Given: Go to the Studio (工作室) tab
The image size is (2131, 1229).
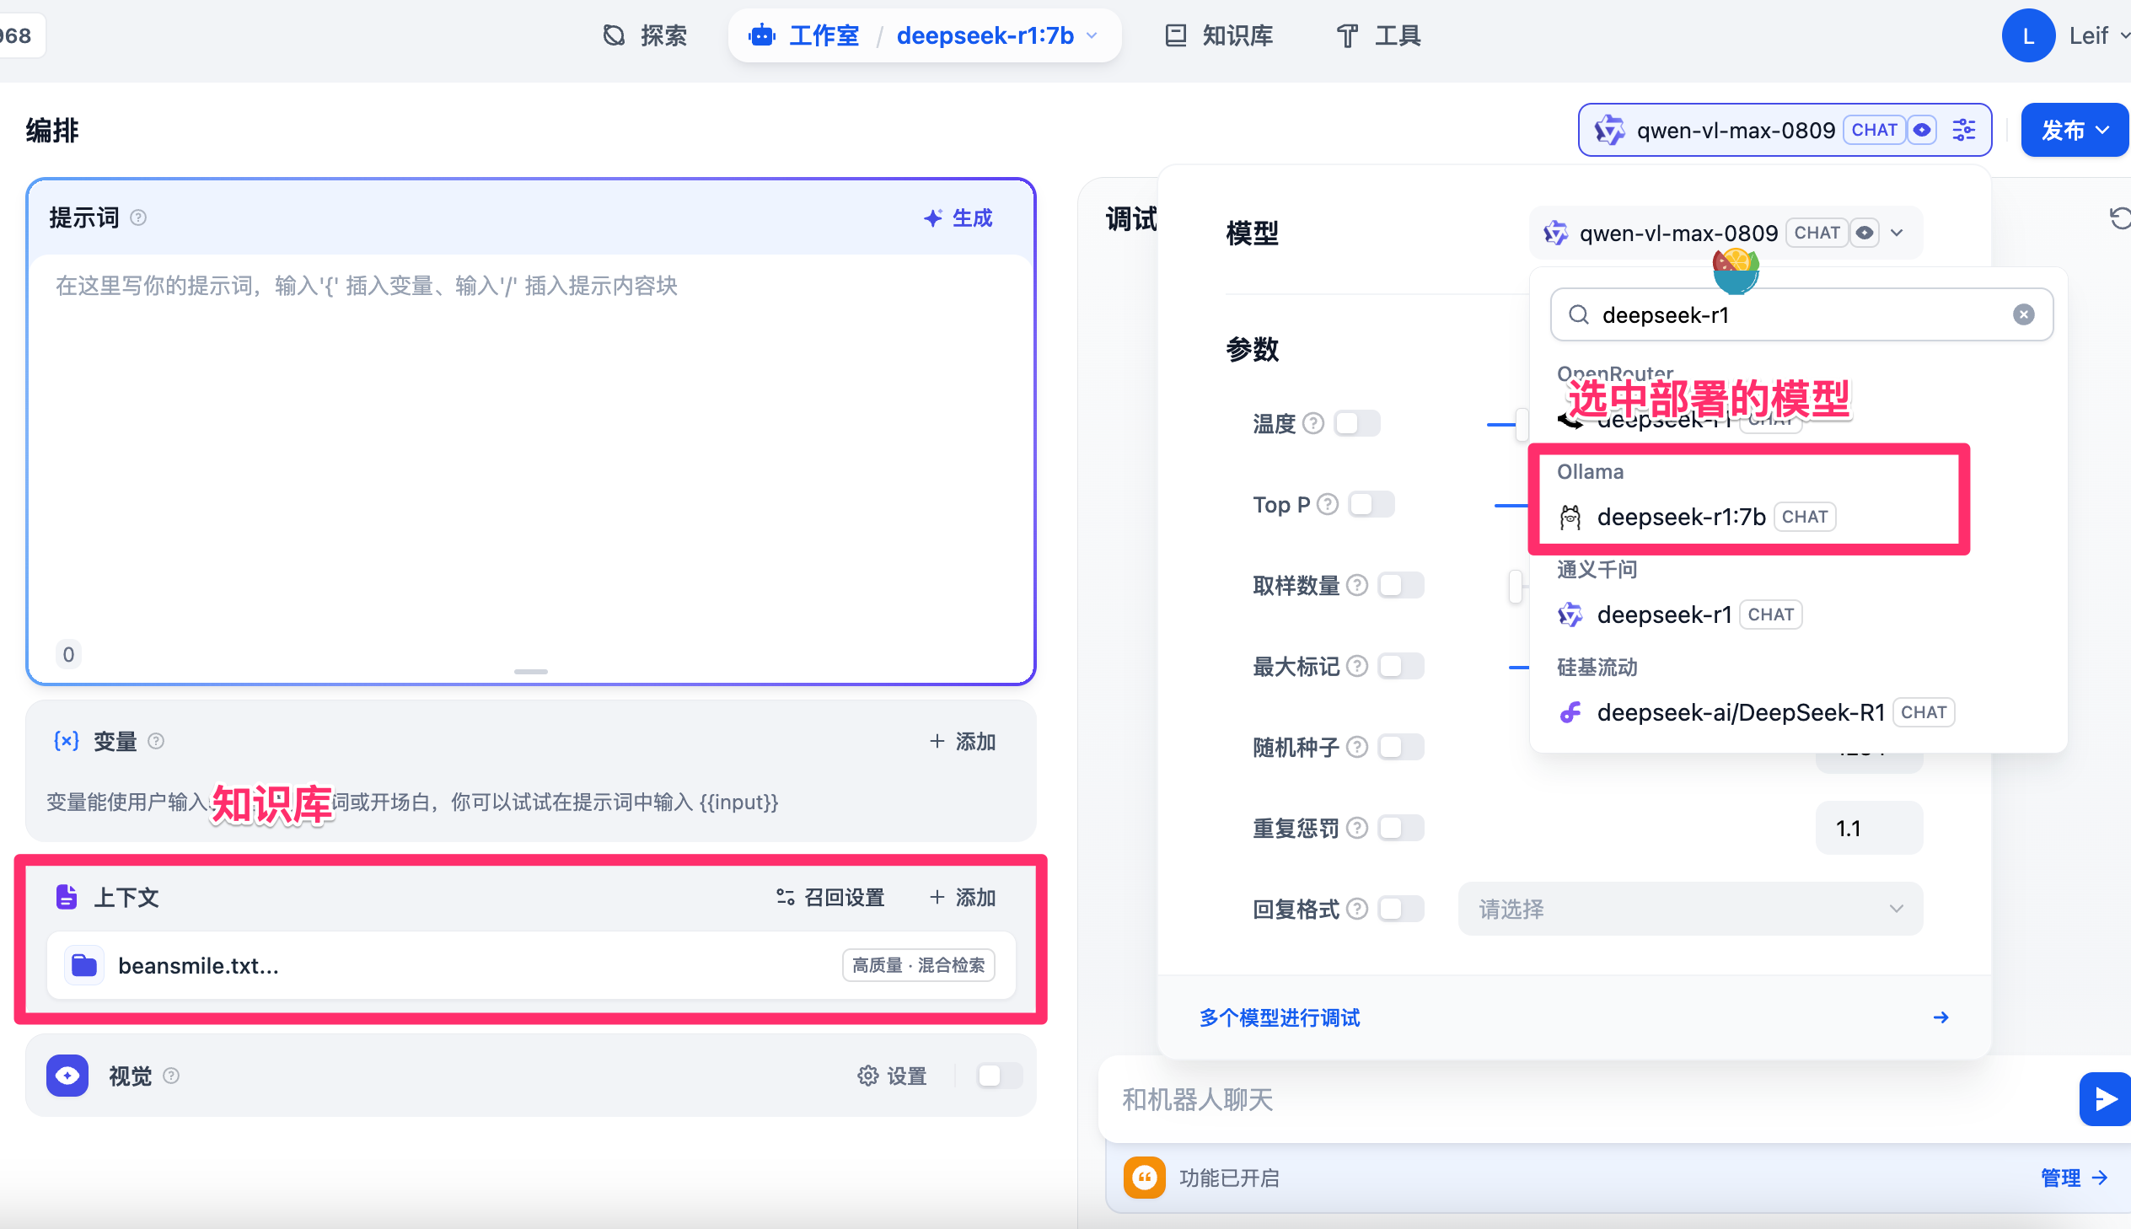Looking at the screenshot, I should [804, 35].
